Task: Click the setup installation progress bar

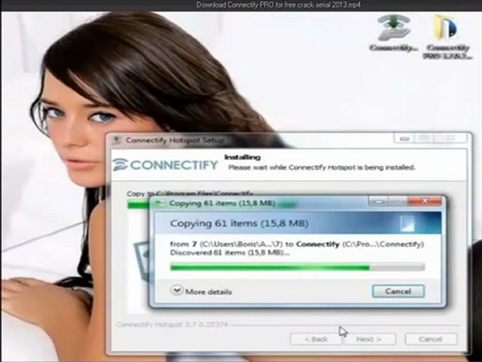Action: pyautogui.click(x=138, y=205)
